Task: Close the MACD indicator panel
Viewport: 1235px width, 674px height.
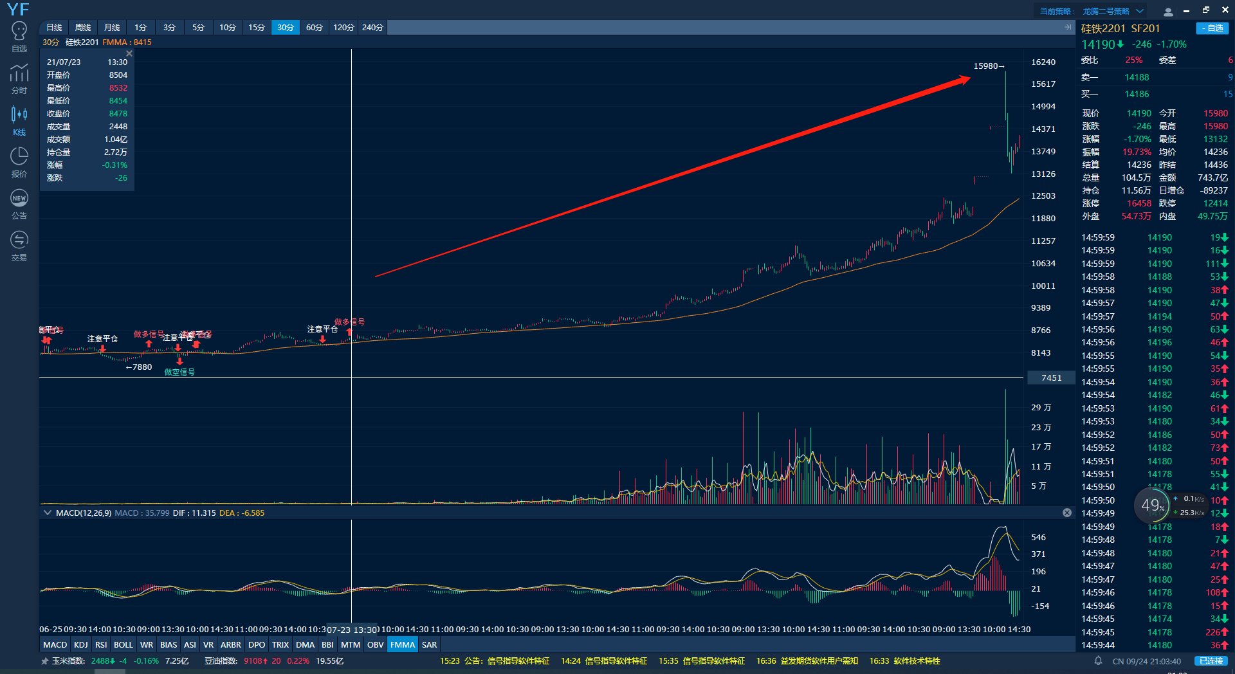Action: (x=1067, y=513)
